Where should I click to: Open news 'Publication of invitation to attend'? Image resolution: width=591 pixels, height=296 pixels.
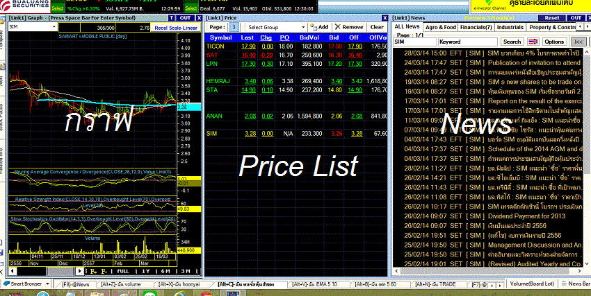534,62
